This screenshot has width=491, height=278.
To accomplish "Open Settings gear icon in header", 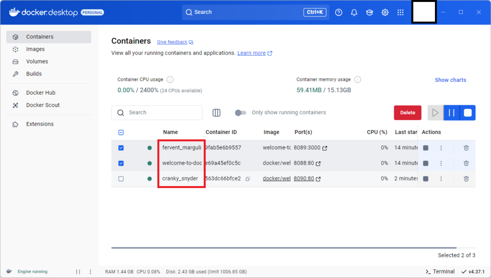I will (x=385, y=12).
